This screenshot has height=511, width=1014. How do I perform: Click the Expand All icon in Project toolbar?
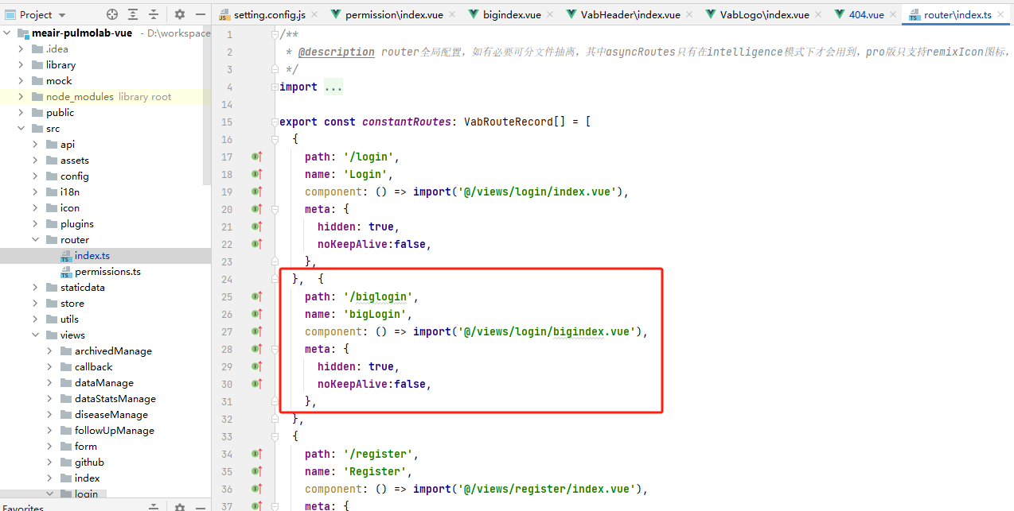(x=132, y=14)
